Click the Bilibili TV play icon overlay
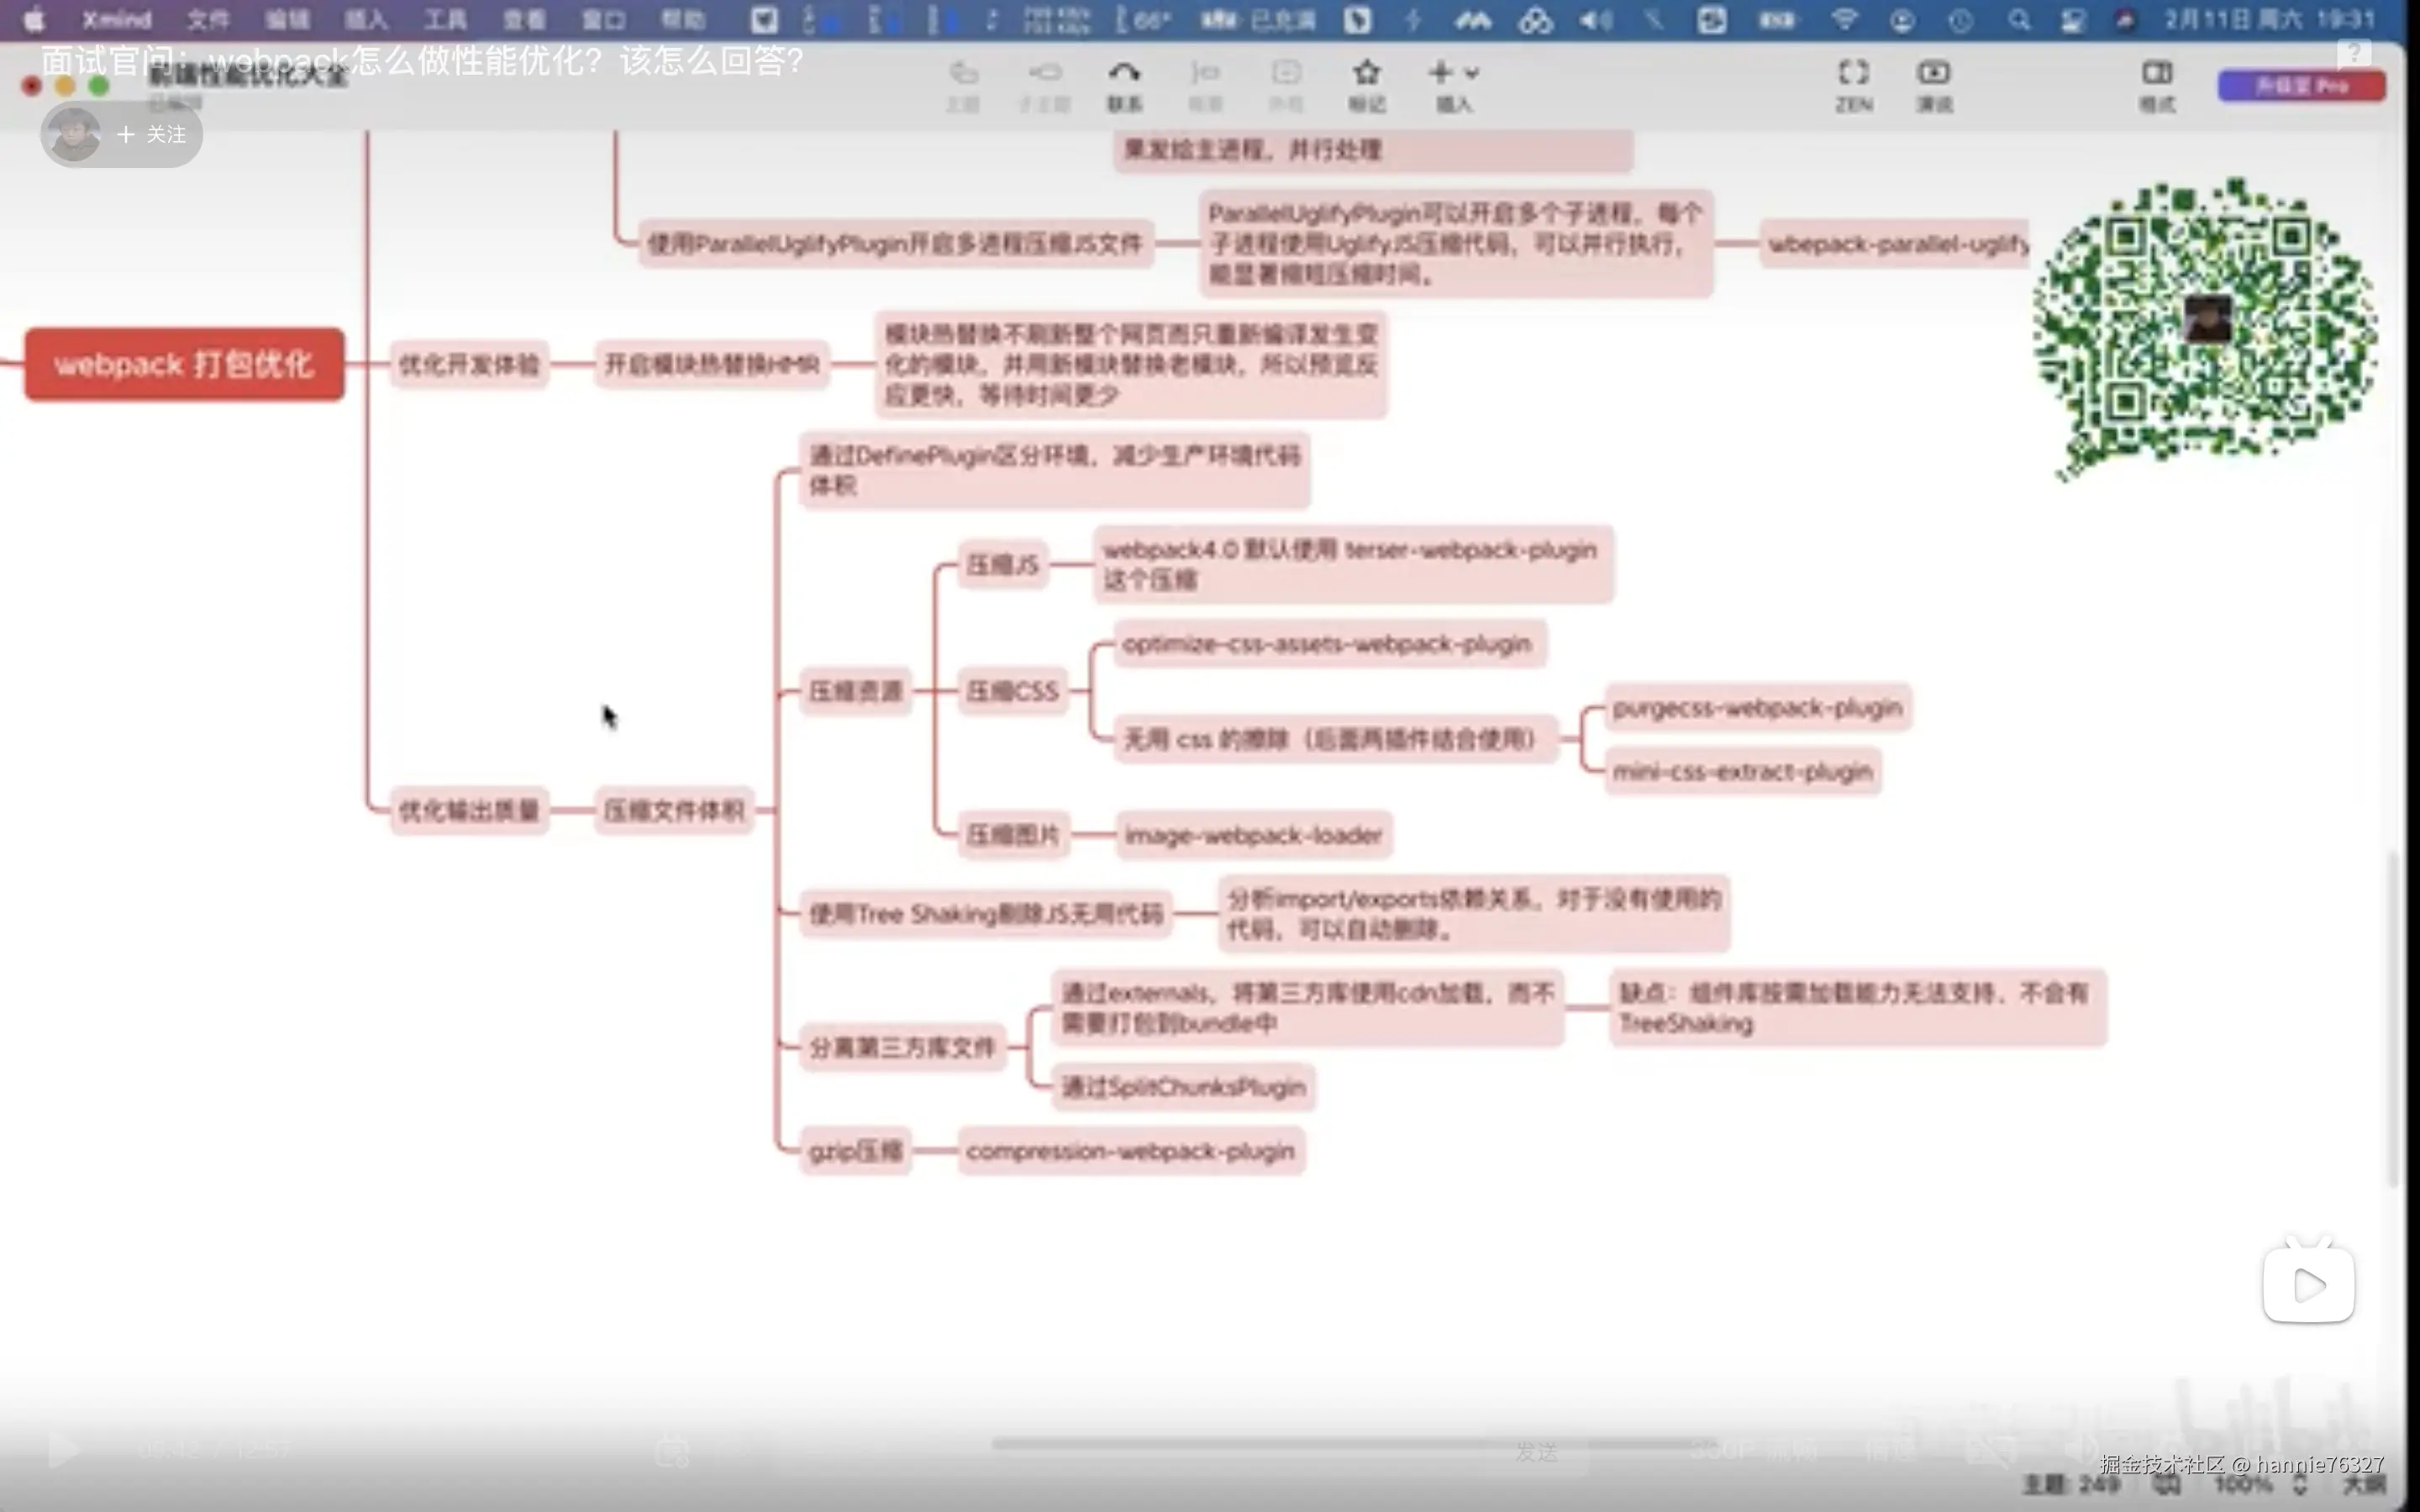2420x1512 pixels. coord(2308,1284)
